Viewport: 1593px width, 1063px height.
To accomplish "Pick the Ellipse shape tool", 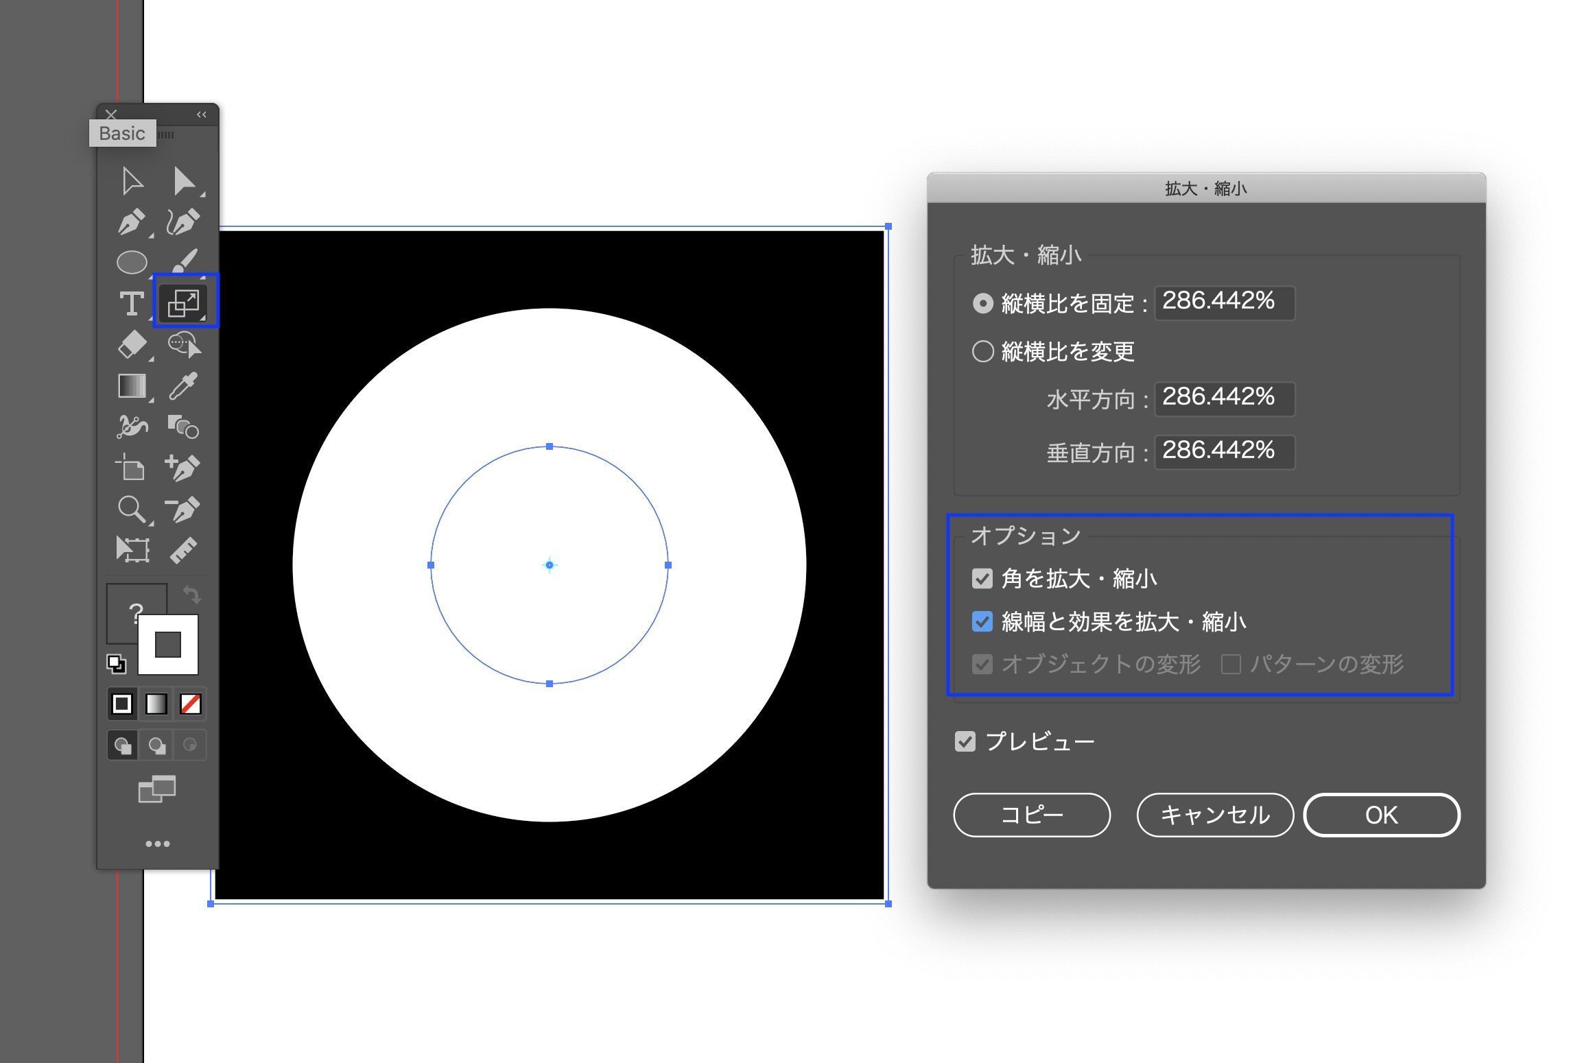I will (132, 262).
